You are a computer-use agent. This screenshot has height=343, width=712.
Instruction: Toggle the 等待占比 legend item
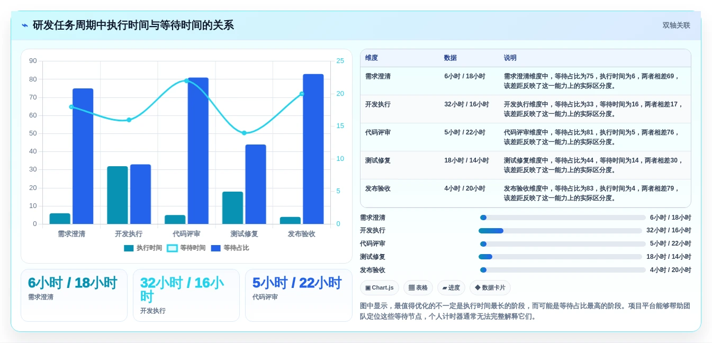point(230,248)
